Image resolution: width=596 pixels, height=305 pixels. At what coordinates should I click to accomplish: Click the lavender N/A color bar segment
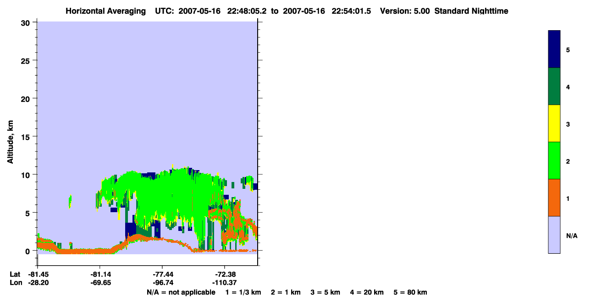click(554, 235)
